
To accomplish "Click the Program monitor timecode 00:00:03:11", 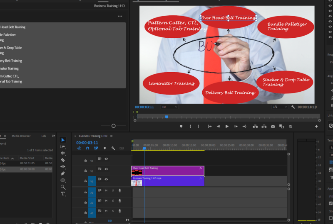I will (x=144, y=107).
